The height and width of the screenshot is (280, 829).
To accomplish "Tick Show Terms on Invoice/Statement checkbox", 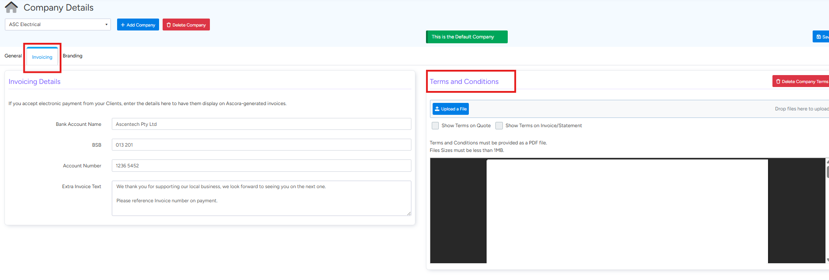I will (499, 126).
